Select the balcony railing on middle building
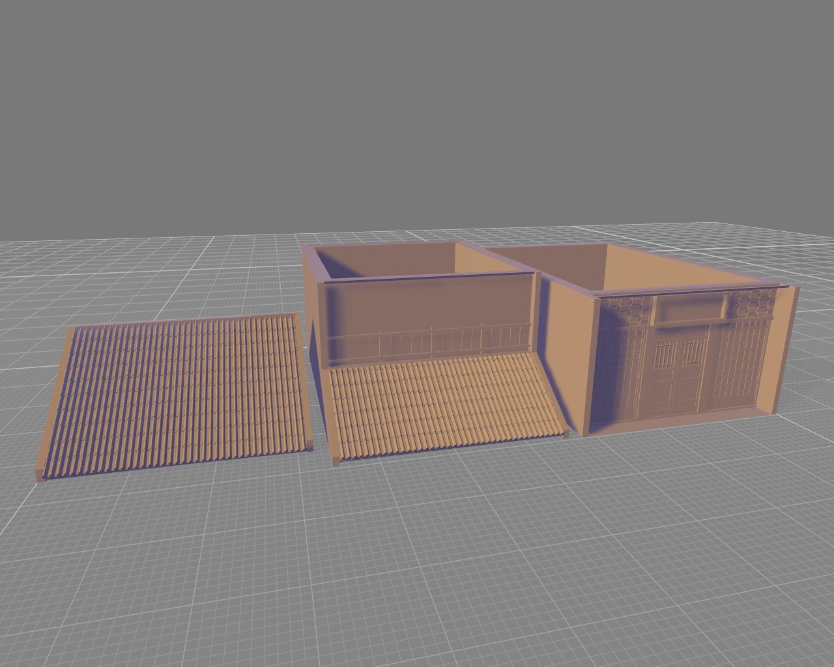Screen dimensions: 834x667 429,344
